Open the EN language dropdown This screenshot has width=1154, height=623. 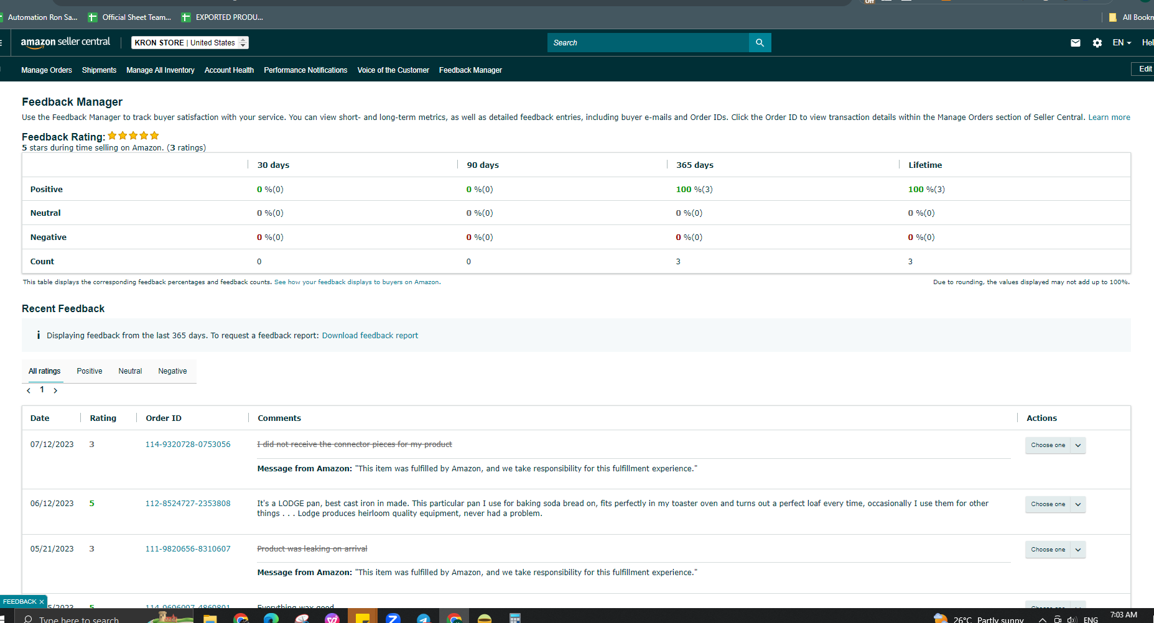1122,43
